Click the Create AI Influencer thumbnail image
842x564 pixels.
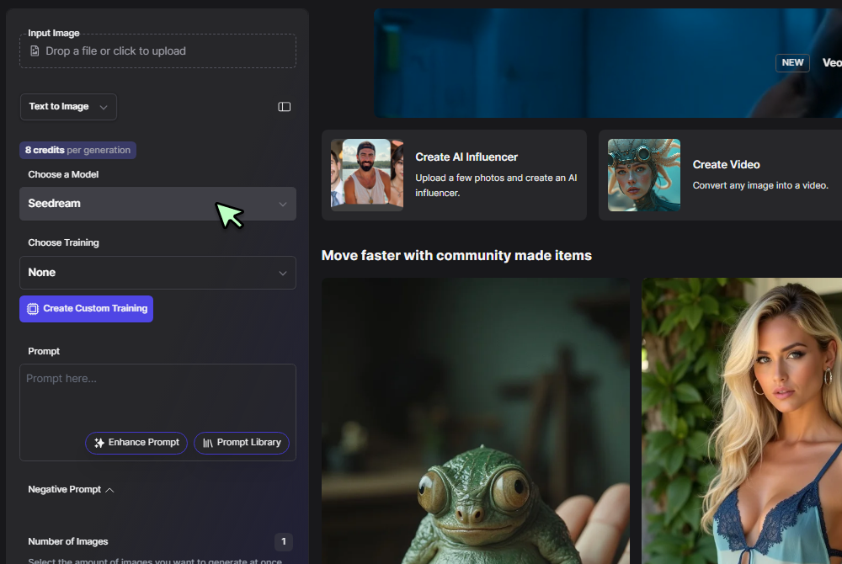(x=367, y=175)
